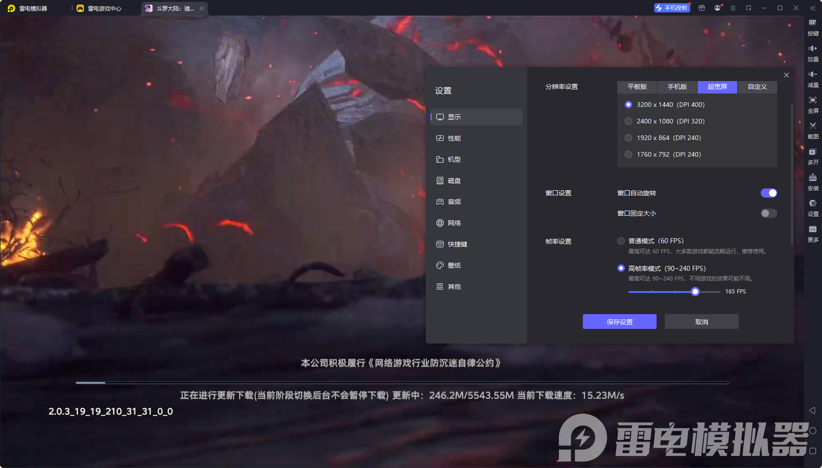This screenshot has height=468, width=822.
Task: Click the window pop-out icon in title bar
Action: 749,8
